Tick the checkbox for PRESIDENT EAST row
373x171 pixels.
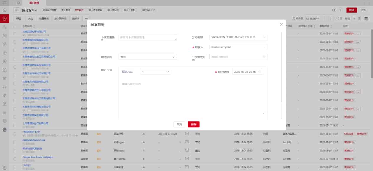[15, 134]
